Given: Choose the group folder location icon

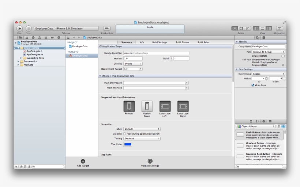Looking at the screenshot, I should tap(283, 56).
